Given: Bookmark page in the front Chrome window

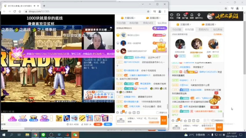Looking at the screenshot, I should click(x=148, y=11).
